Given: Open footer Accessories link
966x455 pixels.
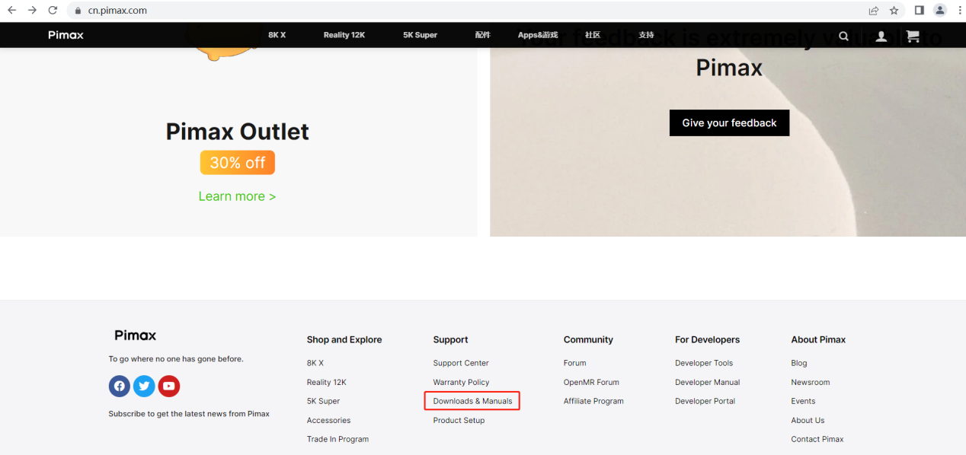Looking at the screenshot, I should (329, 420).
